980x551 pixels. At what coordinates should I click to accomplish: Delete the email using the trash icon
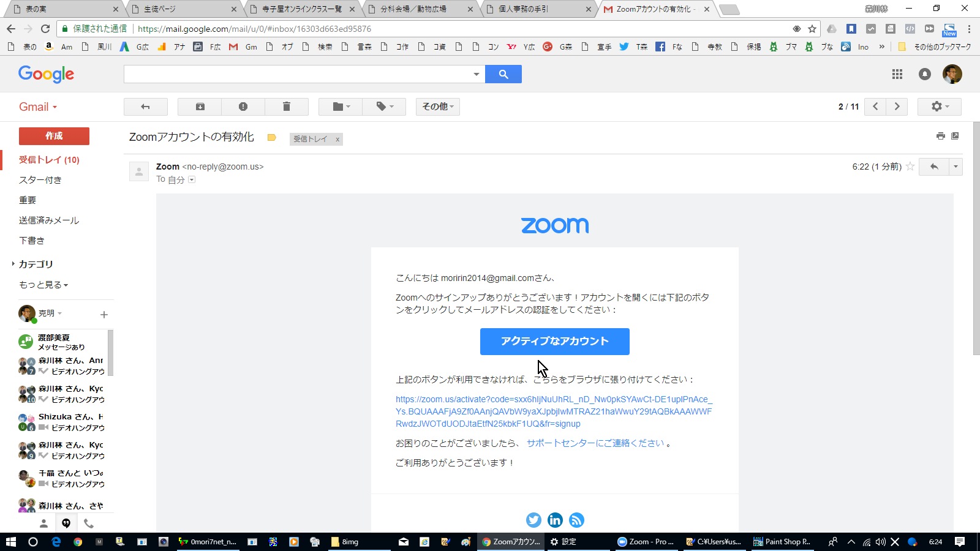286,107
